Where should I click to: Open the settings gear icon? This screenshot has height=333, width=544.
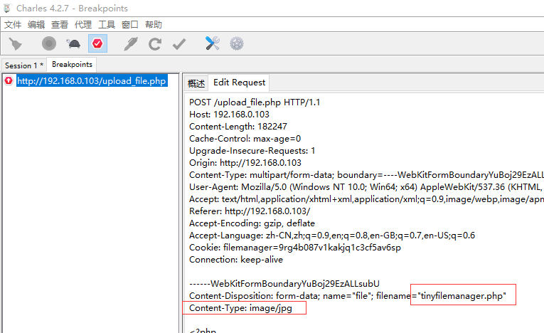237,43
